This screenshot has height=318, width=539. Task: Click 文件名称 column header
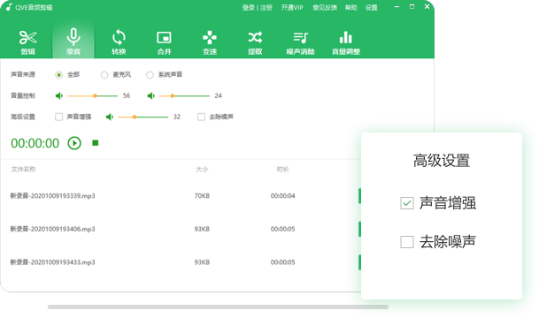click(23, 169)
